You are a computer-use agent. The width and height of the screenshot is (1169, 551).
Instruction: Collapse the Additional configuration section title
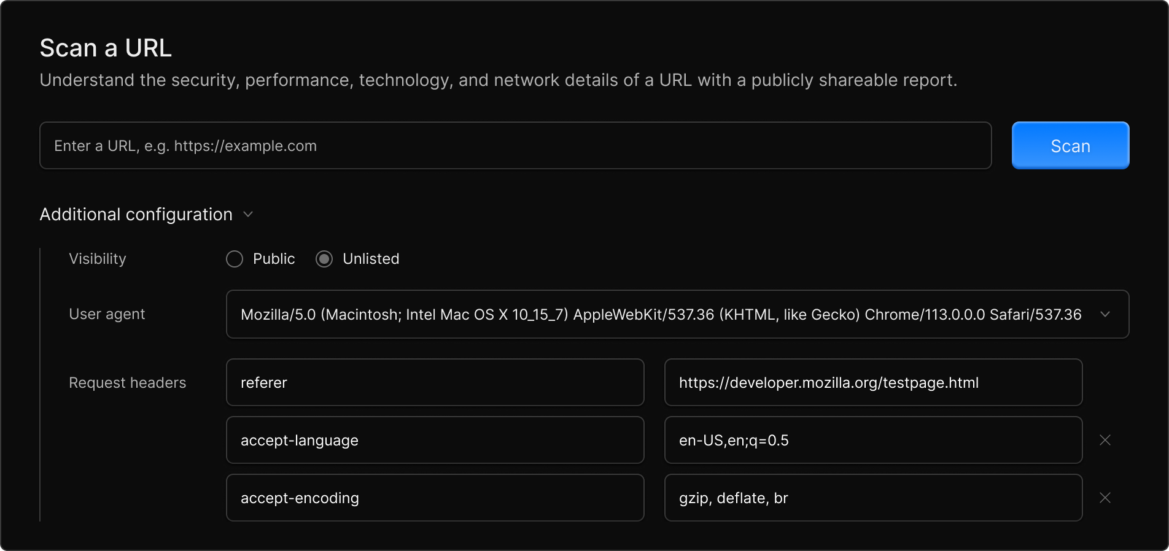click(136, 214)
